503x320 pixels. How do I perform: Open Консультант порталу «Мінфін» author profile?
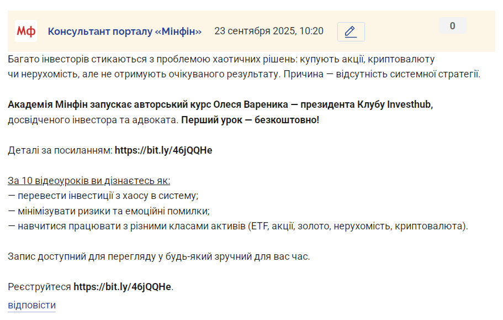(x=125, y=31)
